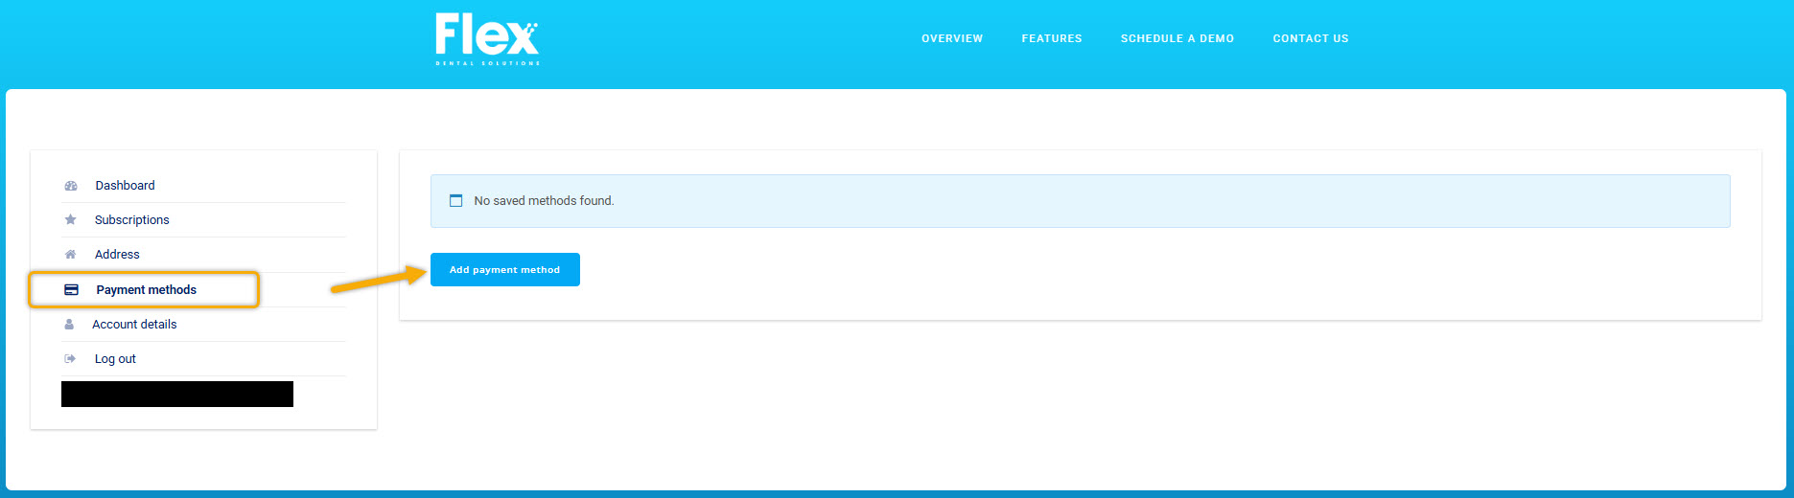Log out using the sidebar link
1794x498 pixels.
115,359
